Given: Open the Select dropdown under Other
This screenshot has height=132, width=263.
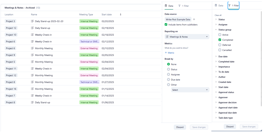Looking at the screenshot, I should click(x=190, y=90).
